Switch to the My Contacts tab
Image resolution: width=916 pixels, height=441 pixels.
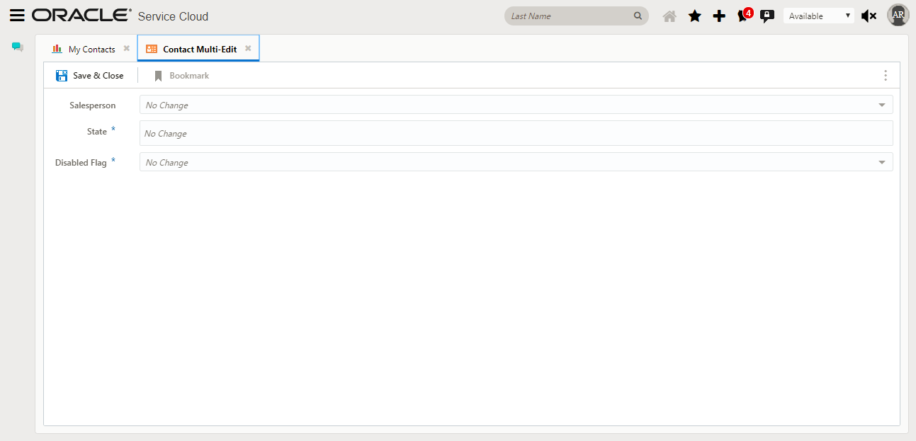coord(91,50)
